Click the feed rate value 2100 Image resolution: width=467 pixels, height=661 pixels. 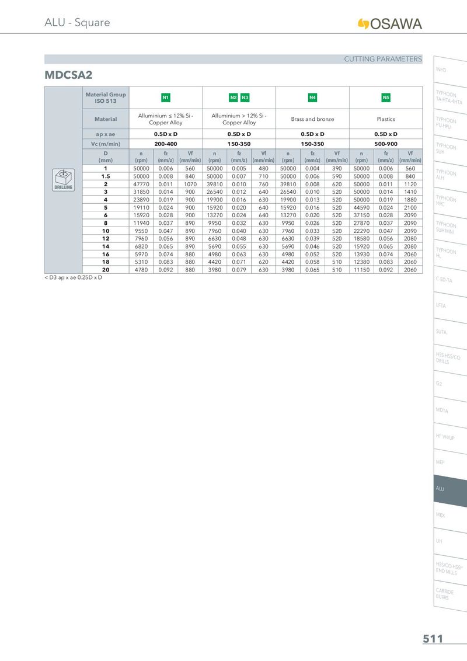click(x=410, y=207)
